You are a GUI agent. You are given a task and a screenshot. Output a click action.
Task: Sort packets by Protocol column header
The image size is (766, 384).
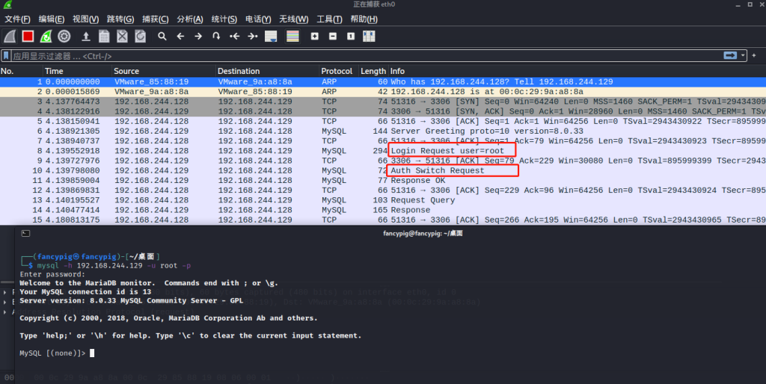click(x=337, y=71)
